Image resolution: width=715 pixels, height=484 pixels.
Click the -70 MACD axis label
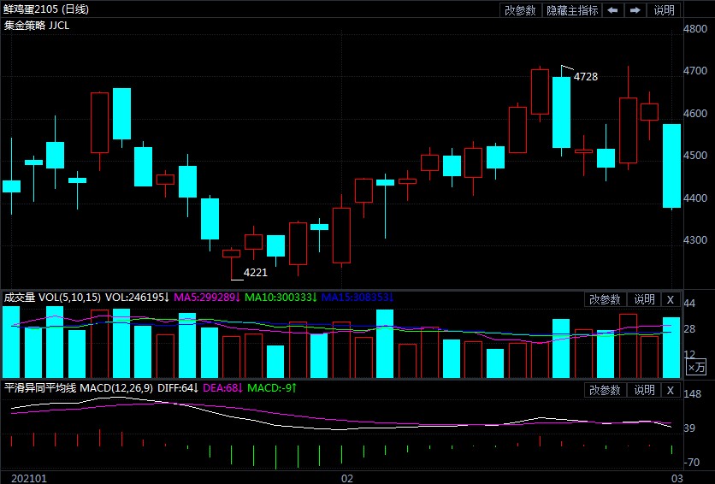coord(692,462)
